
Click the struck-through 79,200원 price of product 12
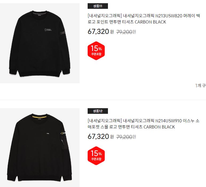click(126, 137)
